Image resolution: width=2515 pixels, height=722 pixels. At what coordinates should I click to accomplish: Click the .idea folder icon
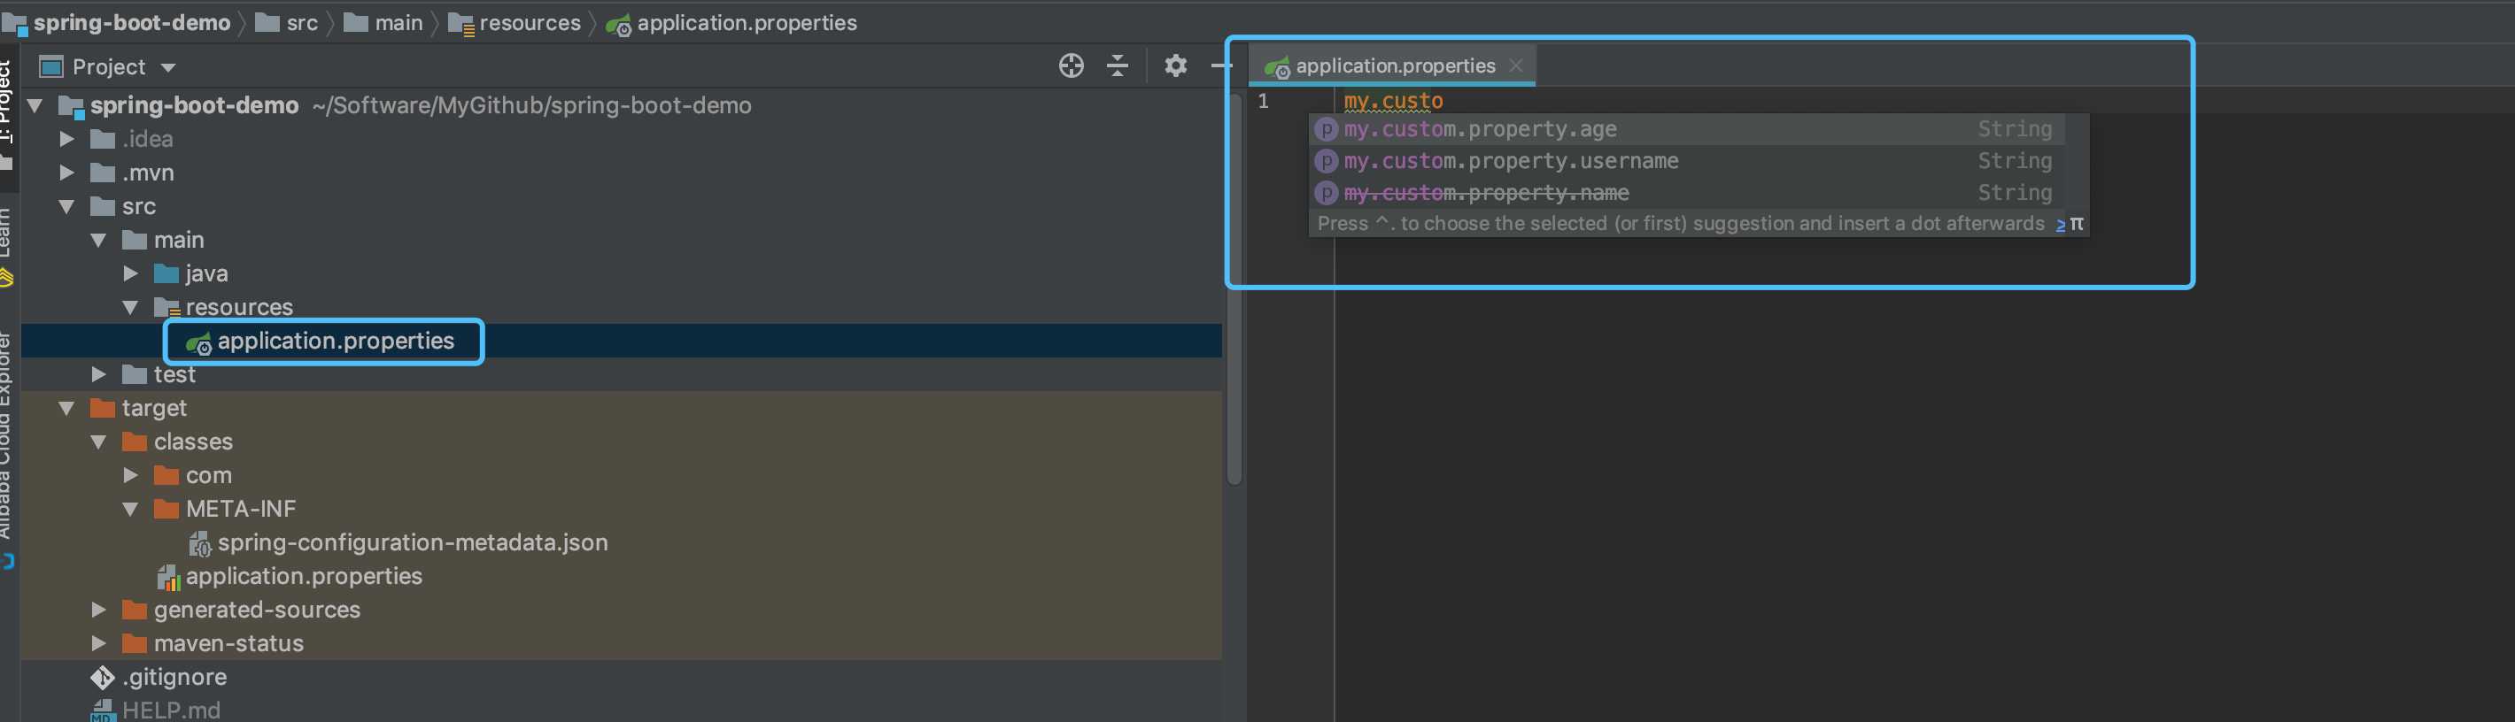click(x=103, y=140)
